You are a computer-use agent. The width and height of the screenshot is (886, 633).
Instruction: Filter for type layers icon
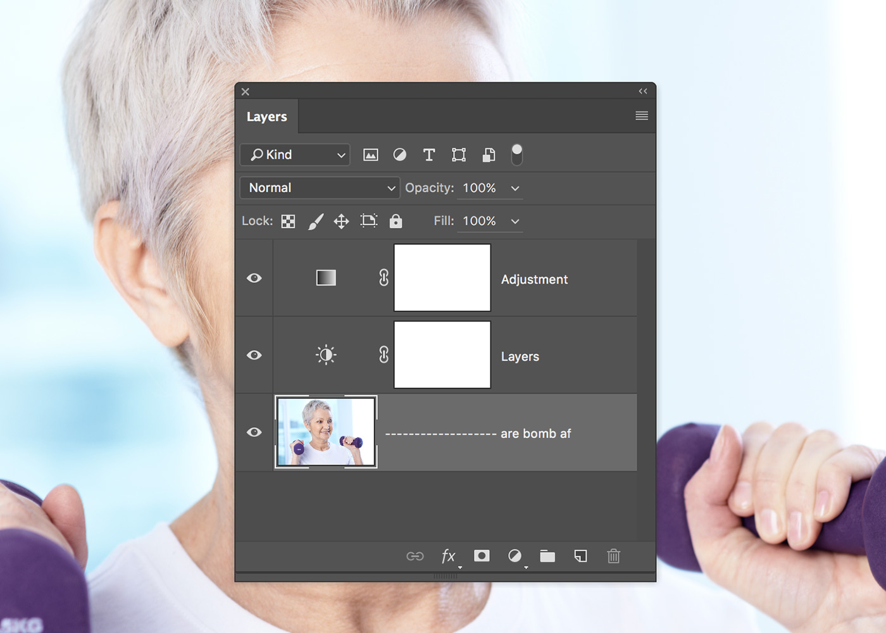(x=429, y=154)
